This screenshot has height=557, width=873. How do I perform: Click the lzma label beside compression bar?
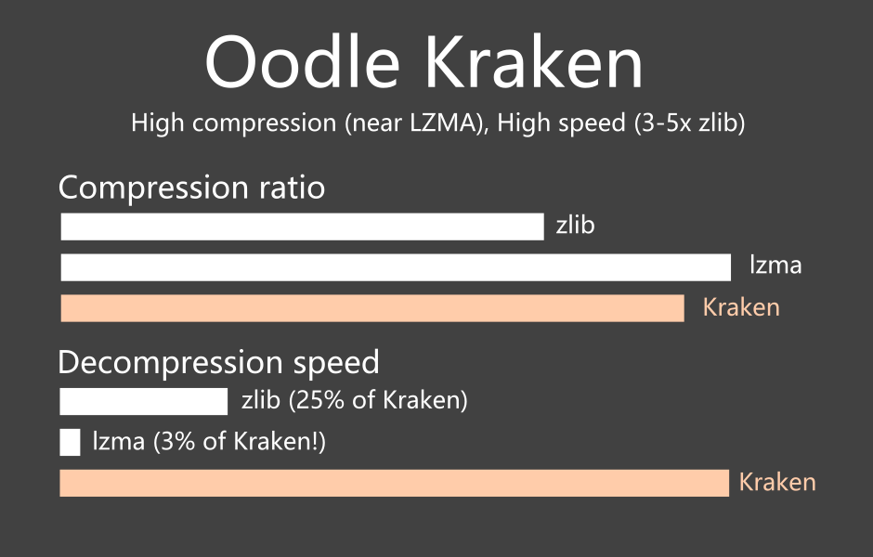point(775,265)
